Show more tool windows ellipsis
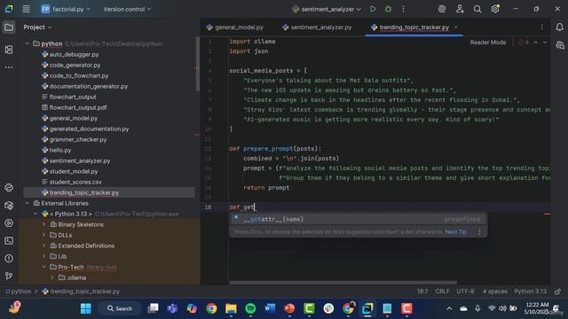Screen dimensions: 568x319 coord(9,67)
